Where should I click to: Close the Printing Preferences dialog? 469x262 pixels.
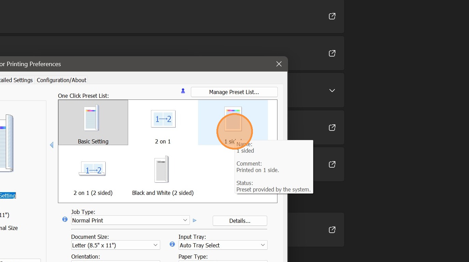tap(279, 64)
